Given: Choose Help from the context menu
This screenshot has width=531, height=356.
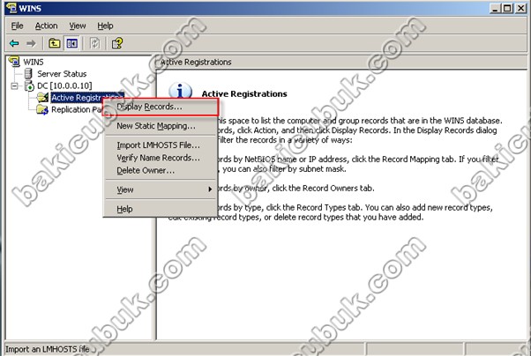Looking at the screenshot, I should [161, 209].
